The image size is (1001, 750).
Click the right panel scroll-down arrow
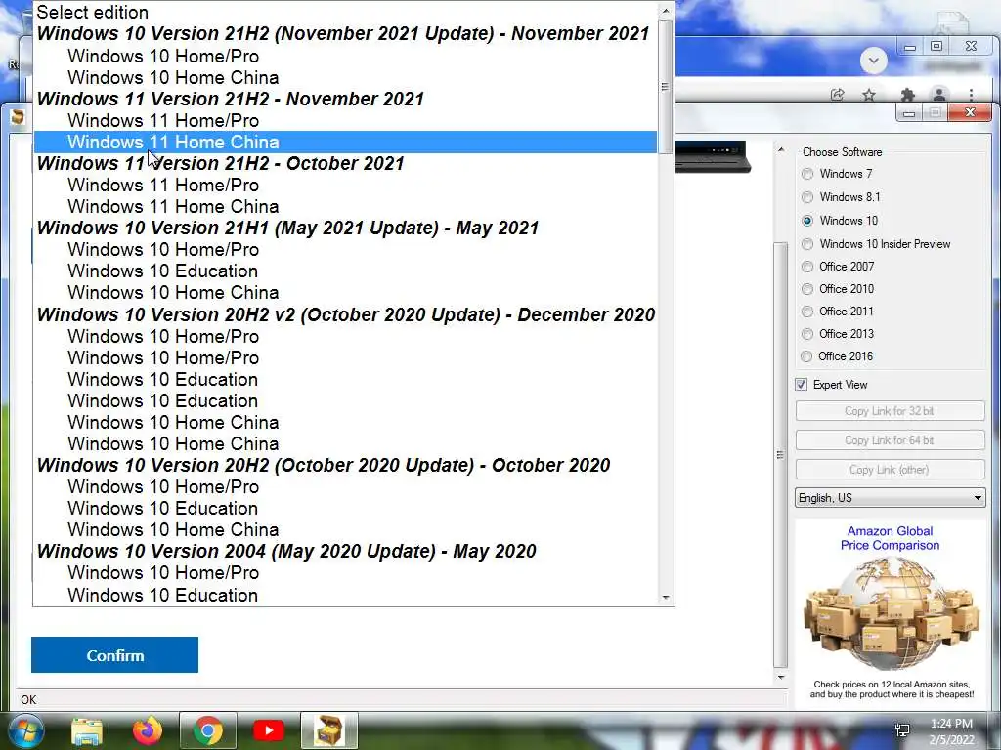(x=781, y=677)
